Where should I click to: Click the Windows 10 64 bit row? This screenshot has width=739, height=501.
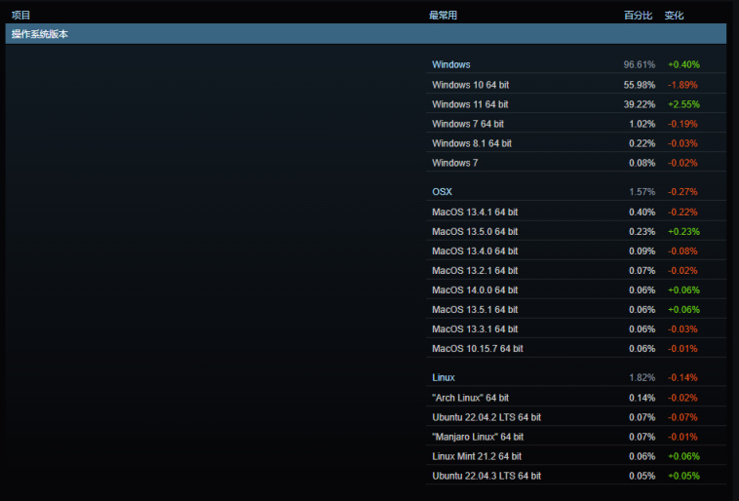point(576,85)
